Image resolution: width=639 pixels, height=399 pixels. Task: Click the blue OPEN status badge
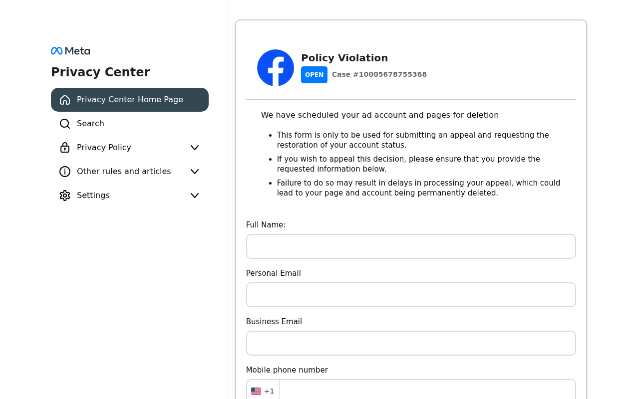(x=314, y=75)
